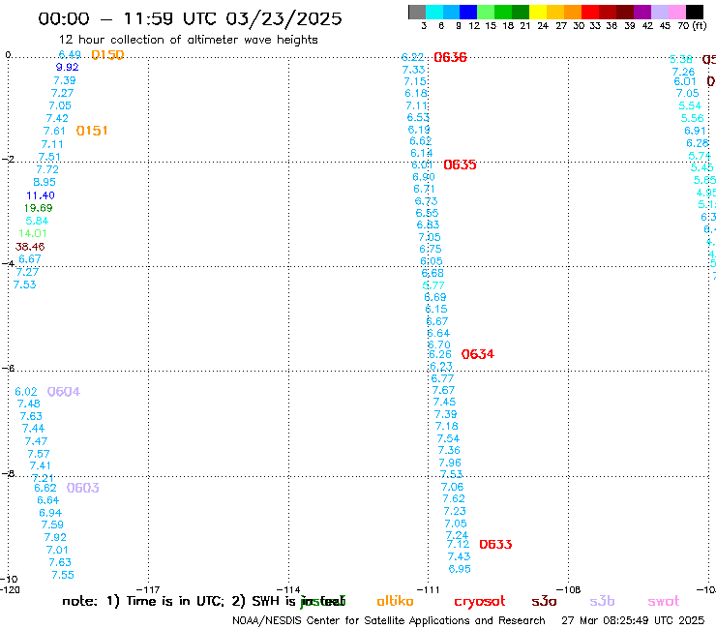Click the NOAA/NESDIS credit line
The height and width of the screenshot is (629, 716).
389,620
